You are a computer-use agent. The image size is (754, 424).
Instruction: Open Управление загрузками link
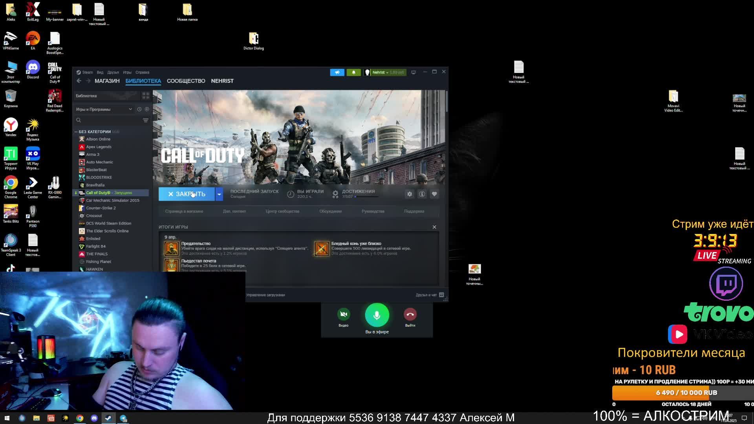click(x=265, y=295)
